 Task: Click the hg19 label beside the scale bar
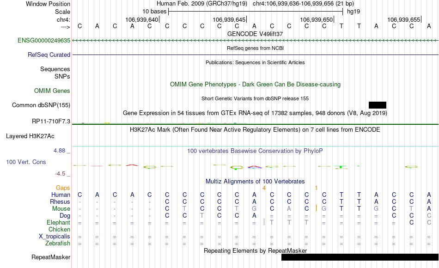point(354,12)
